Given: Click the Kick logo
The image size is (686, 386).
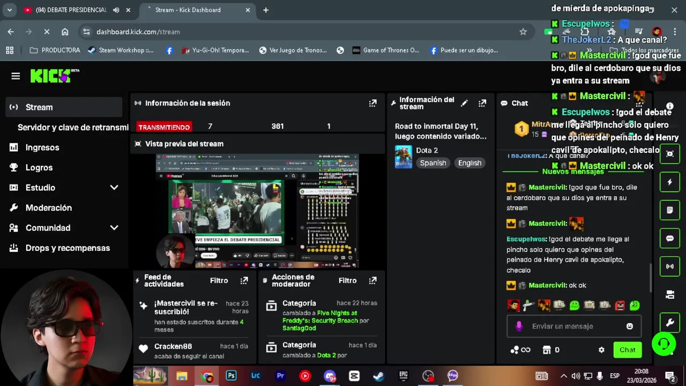Looking at the screenshot, I should pyautogui.click(x=55, y=76).
